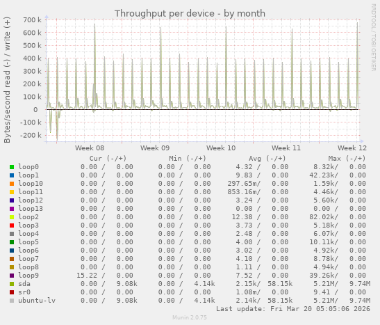Click the Week 09 axis label
Screen dimensions: 380x325
click(x=155, y=148)
